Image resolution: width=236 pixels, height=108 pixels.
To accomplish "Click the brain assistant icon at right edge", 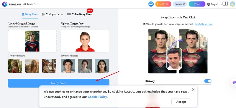I will click(x=234, y=82).
